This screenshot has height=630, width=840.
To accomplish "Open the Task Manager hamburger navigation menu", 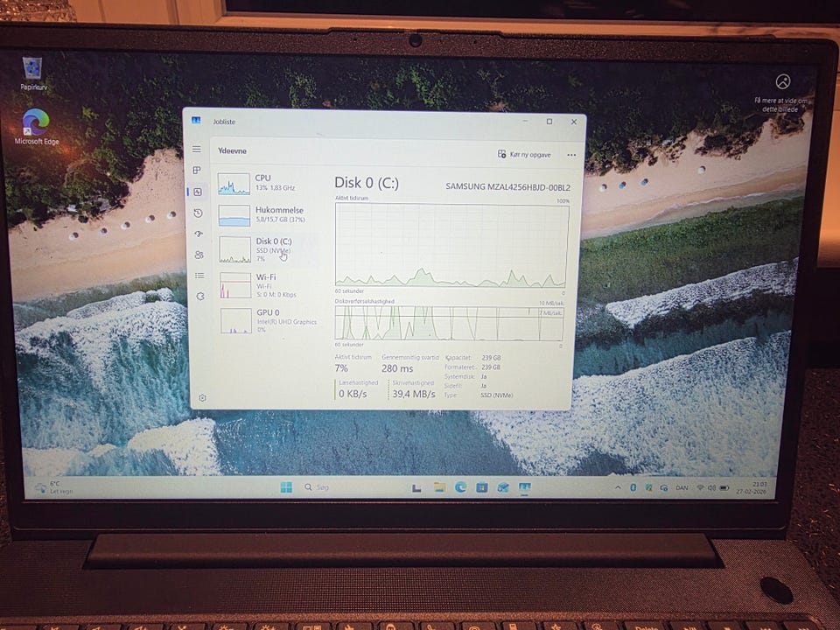I will pos(197,150).
